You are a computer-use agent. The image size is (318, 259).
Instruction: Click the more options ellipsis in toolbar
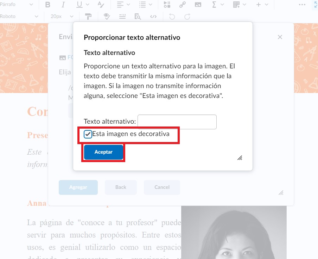coord(302,5)
